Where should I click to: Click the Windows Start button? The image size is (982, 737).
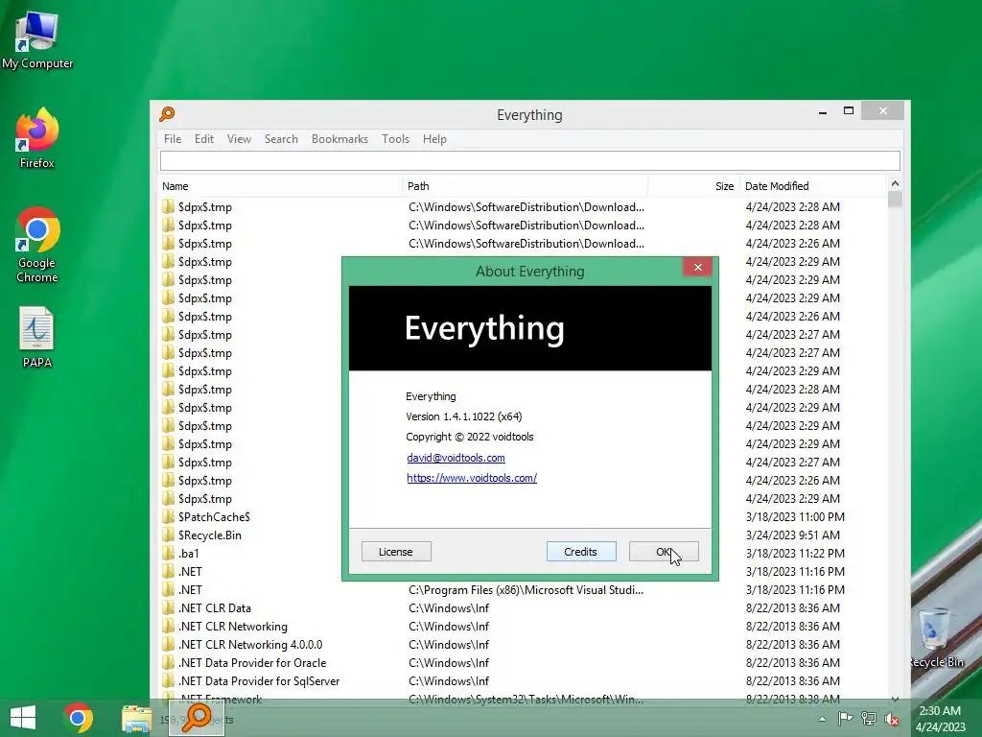point(23,718)
